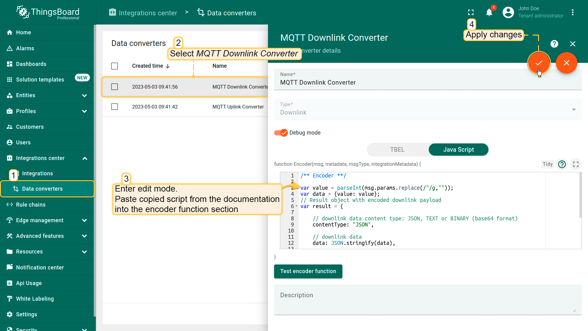This screenshot has width=588, height=331.
Task: Toggle fullscreen mode icon in top bar
Action: coord(471,12)
